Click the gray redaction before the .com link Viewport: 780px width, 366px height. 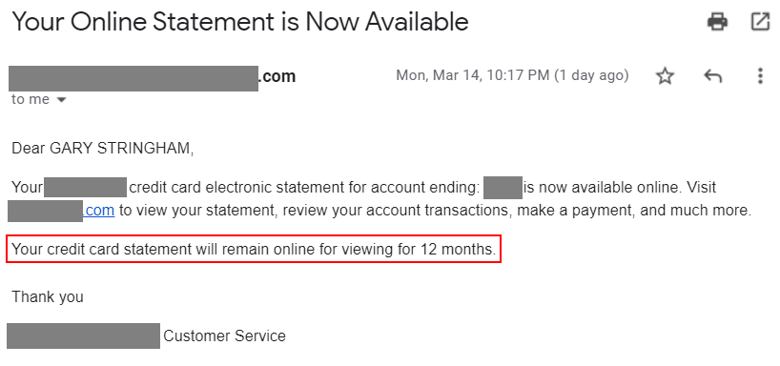click(45, 211)
